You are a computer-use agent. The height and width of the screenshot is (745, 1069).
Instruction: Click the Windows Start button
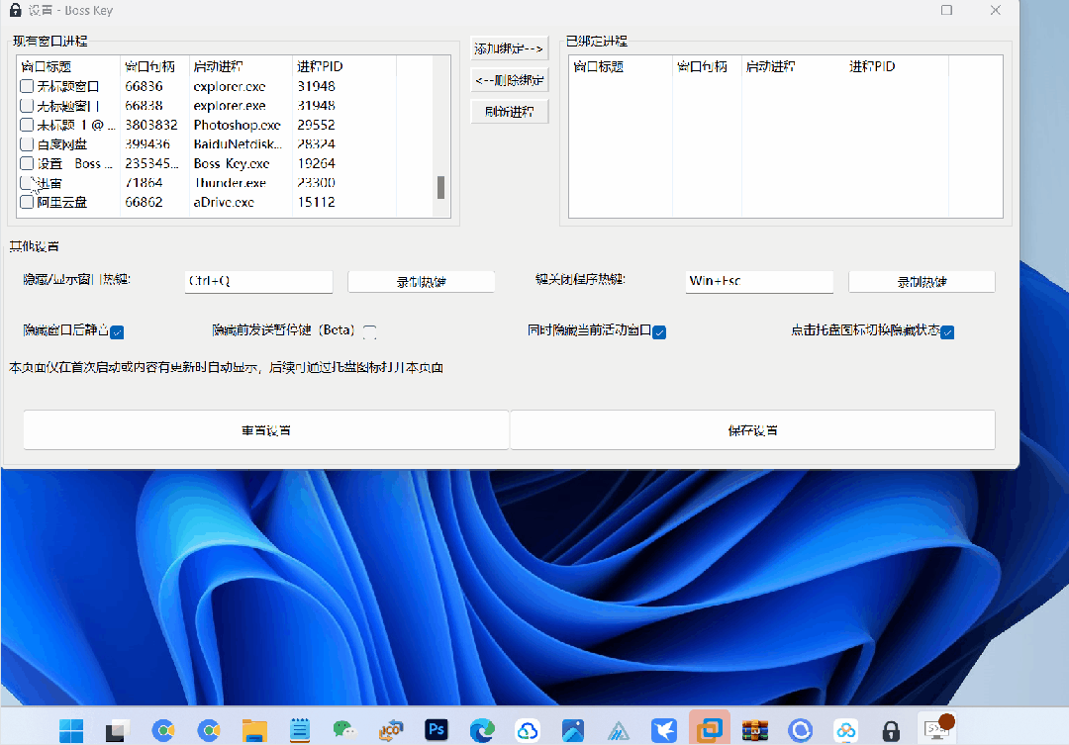pyautogui.click(x=71, y=730)
